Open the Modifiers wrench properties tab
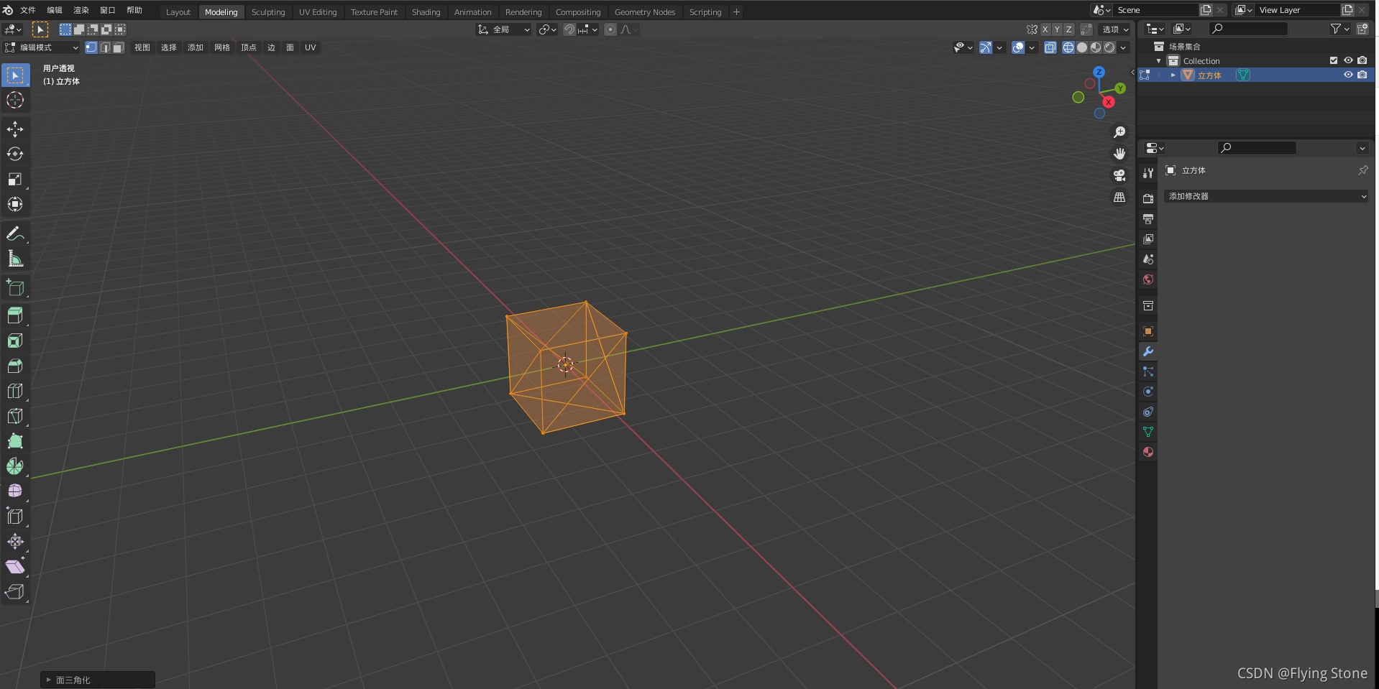Viewport: 1379px width, 689px height. tap(1148, 351)
